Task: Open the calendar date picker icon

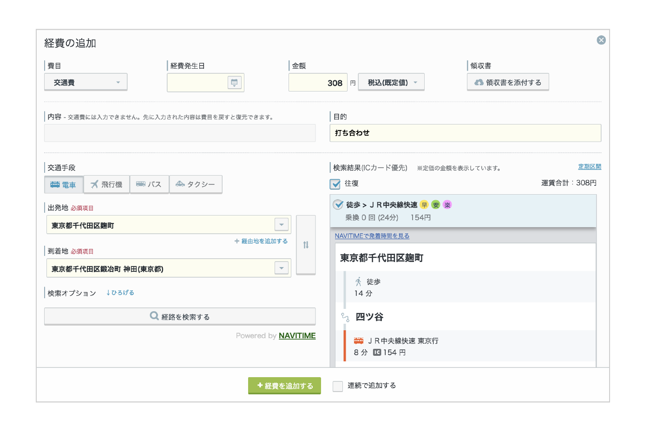Action: point(234,83)
